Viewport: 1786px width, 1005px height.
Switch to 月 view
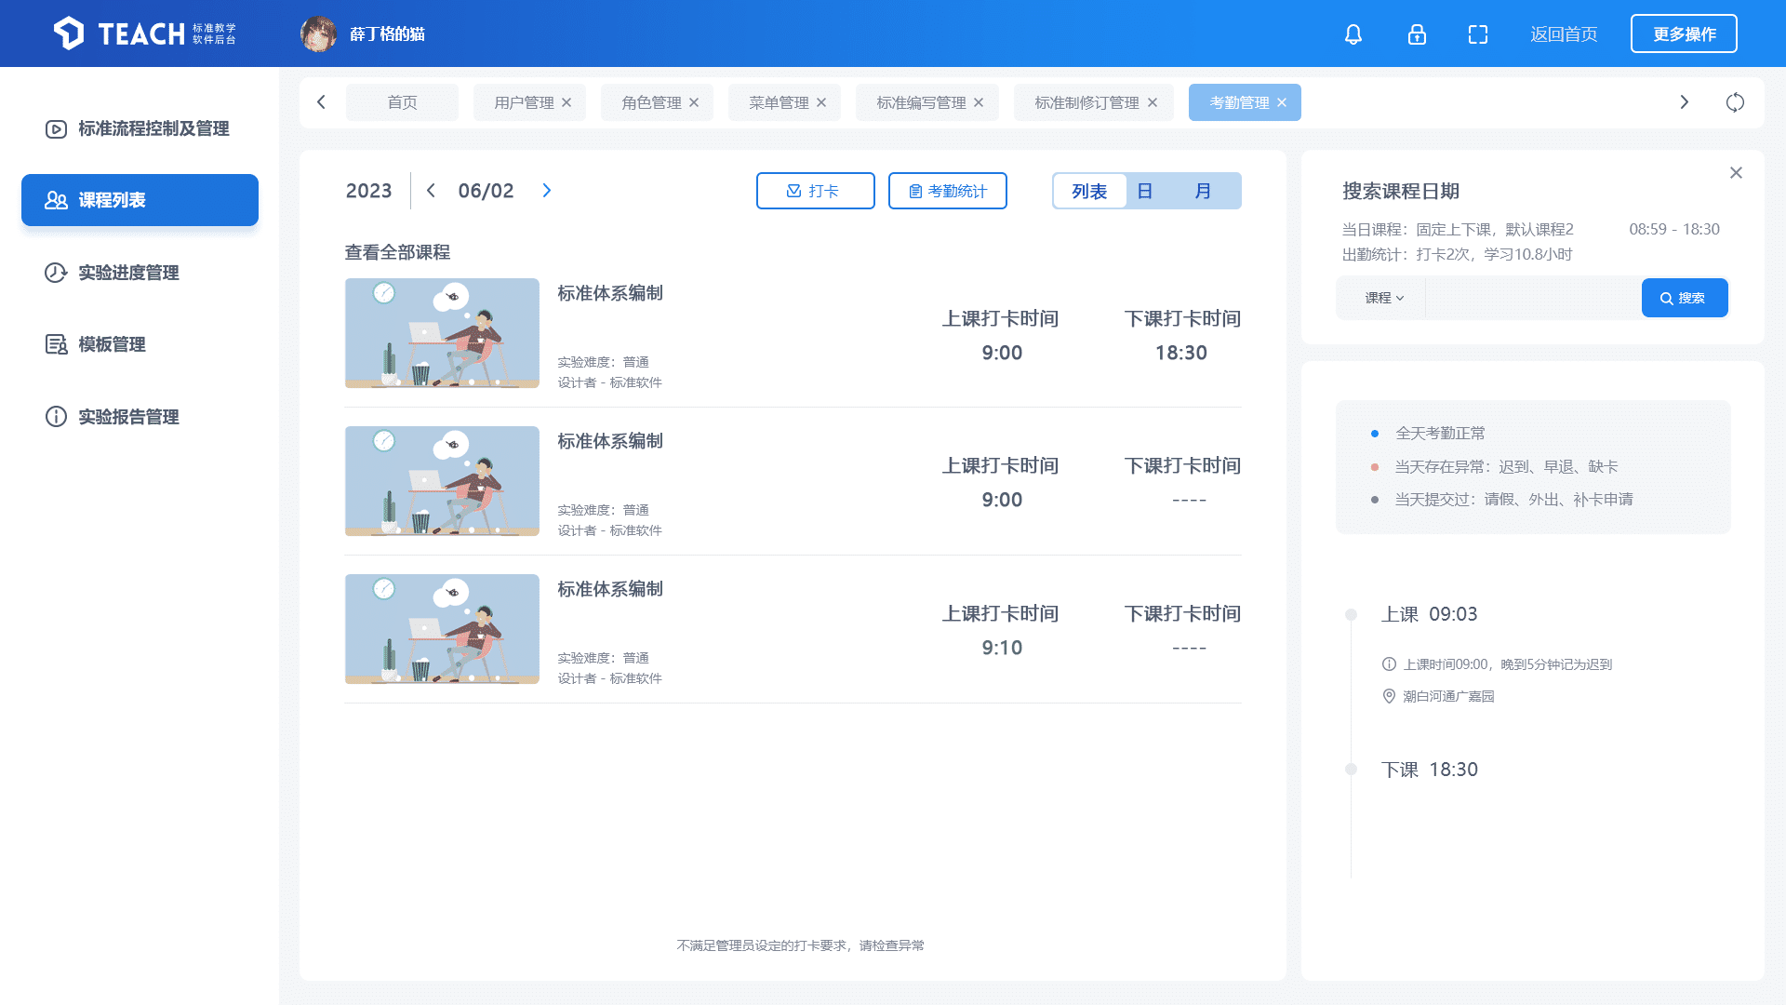pyautogui.click(x=1203, y=191)
